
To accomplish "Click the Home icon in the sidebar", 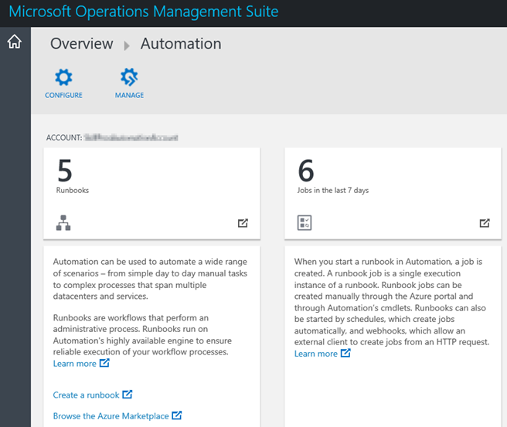I will (x=14, y=42).
